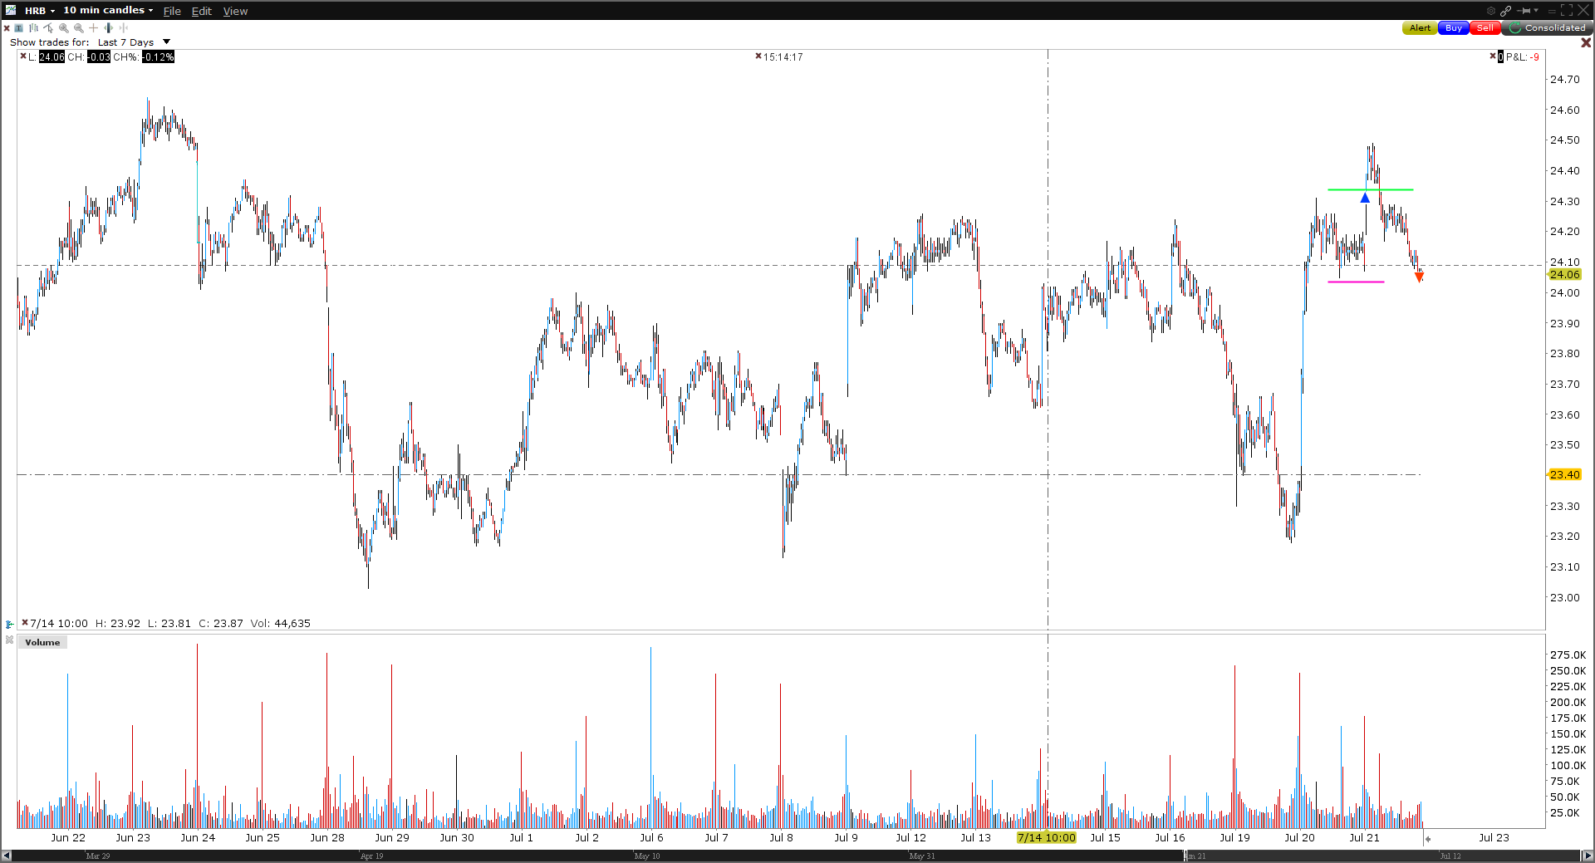1595x863 pixels.
Task: Activate the crosshair plus tool
Action: pyautogui.click(x=93, y=28)
